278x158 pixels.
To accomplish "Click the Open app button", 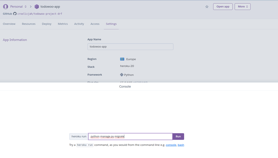I will point(223,7).
